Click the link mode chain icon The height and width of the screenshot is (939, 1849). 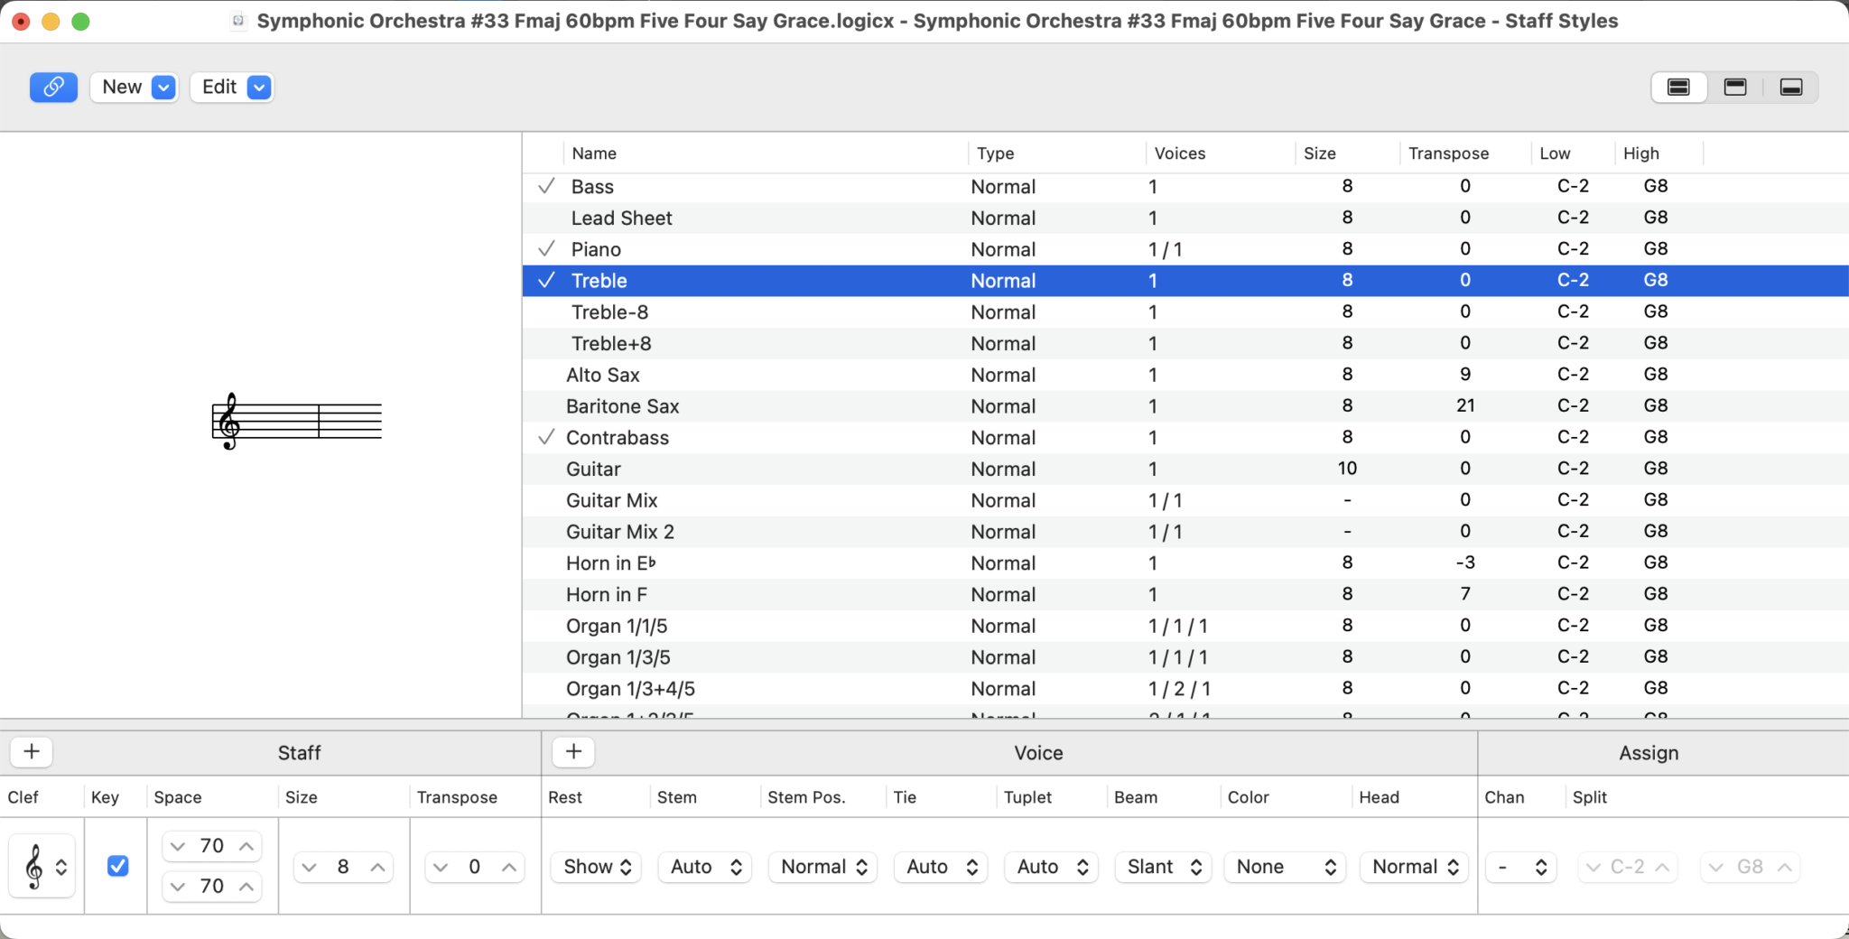coord(53,87)
